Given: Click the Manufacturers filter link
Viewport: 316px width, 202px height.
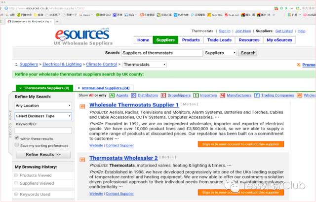Looking at the screenshot, I should coord(239,95).
